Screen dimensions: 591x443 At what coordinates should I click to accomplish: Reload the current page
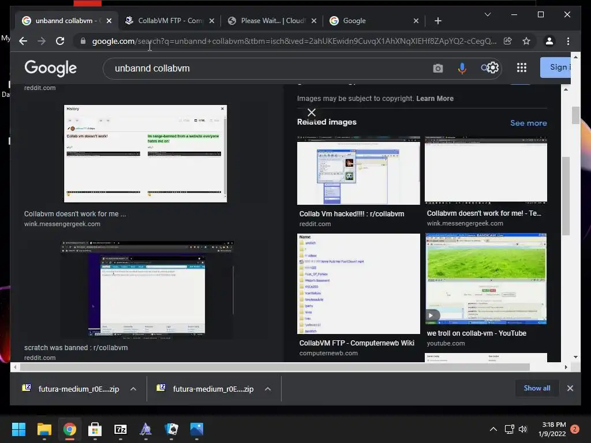pos(60,41)
